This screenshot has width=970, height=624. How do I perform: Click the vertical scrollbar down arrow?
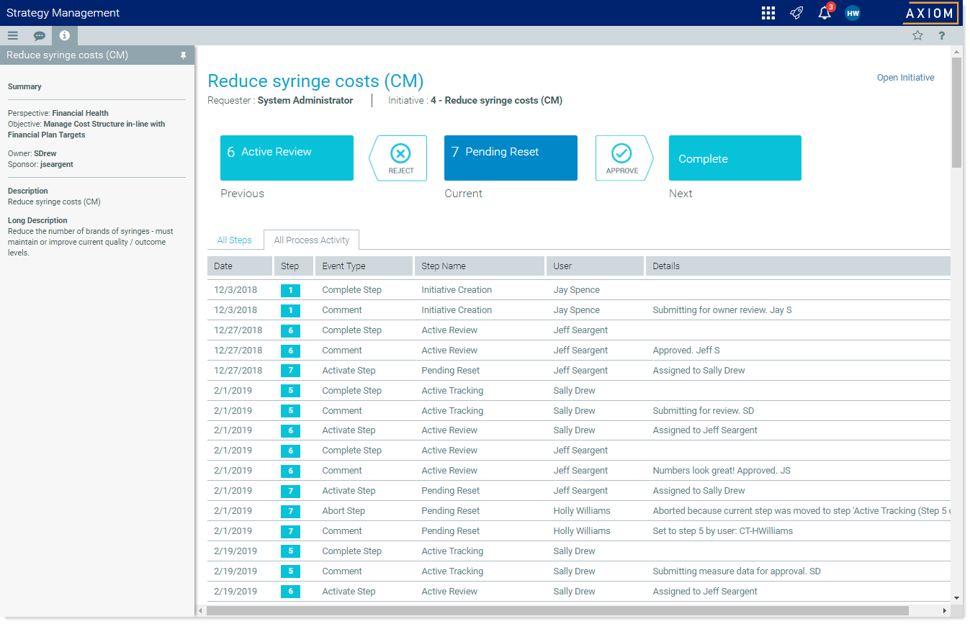point(956,597)
